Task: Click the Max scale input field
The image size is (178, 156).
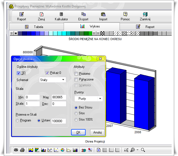Action: tap(59, 97)
